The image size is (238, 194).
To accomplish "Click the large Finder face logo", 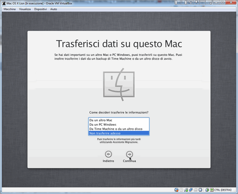I will [119, 84].
